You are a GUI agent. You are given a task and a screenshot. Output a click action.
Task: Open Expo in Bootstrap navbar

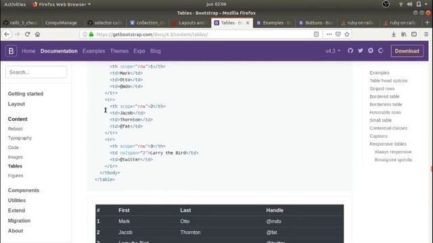[139, 51]
